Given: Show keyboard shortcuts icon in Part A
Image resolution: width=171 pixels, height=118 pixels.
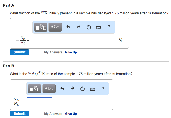Looking at the screenshot, I should 99,28.
